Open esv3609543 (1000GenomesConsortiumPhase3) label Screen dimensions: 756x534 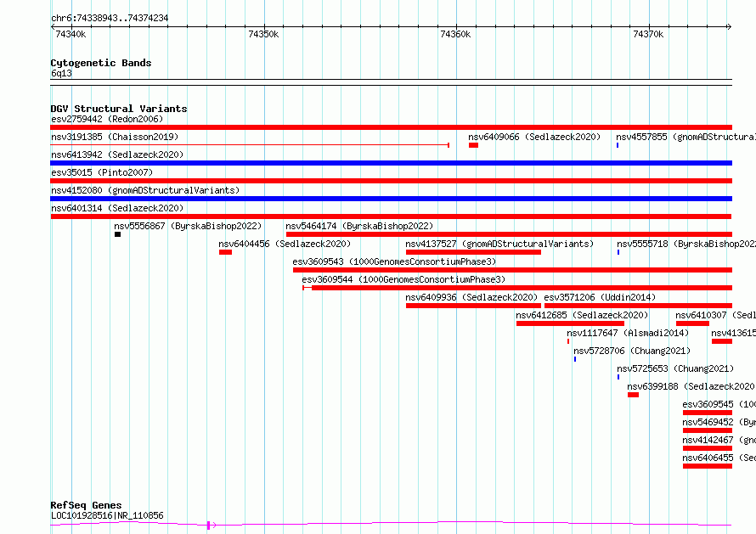point(394,261)
